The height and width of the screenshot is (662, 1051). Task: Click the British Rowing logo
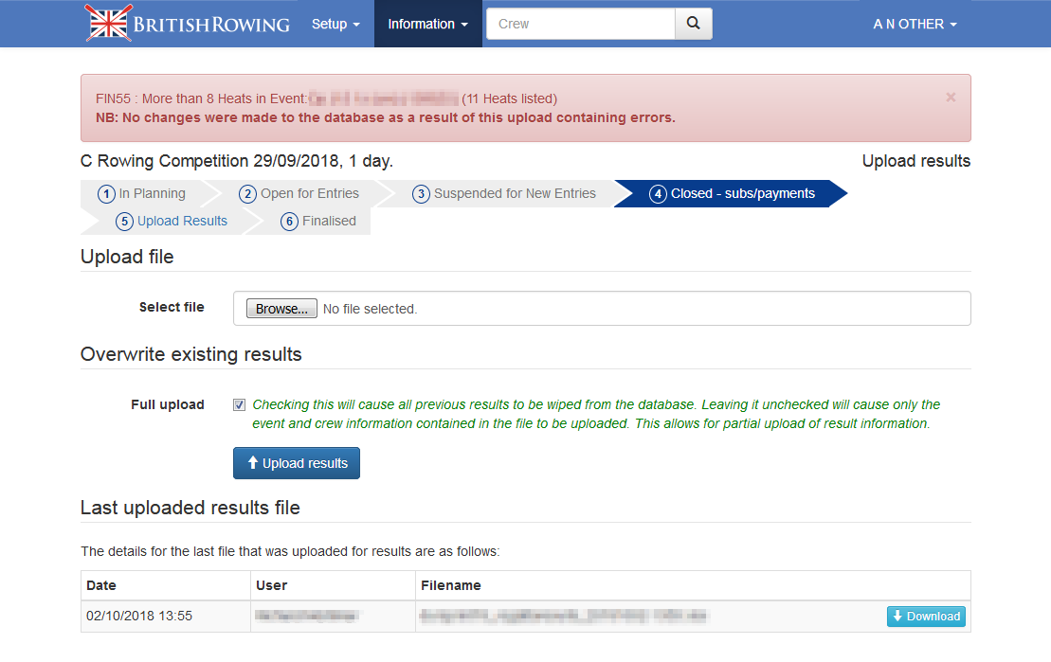[x=188, y=24]
